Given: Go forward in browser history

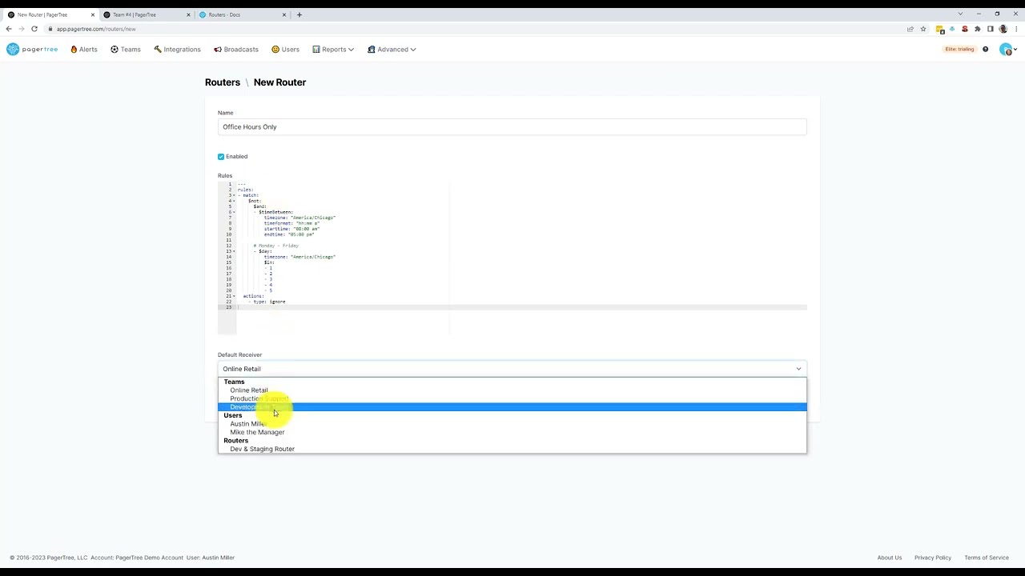Looking at the screenshot, I should point(22,29).
